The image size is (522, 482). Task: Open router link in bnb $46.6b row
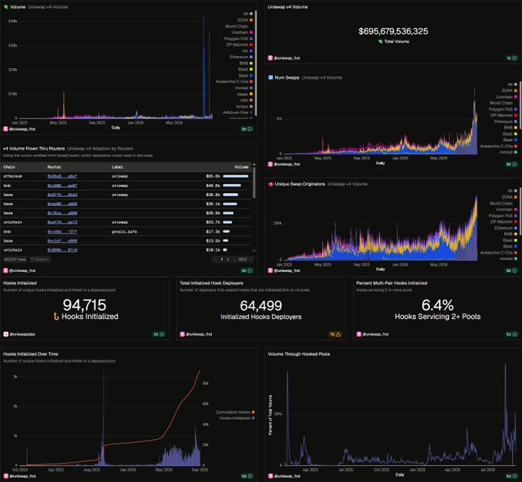coord(62,185)
